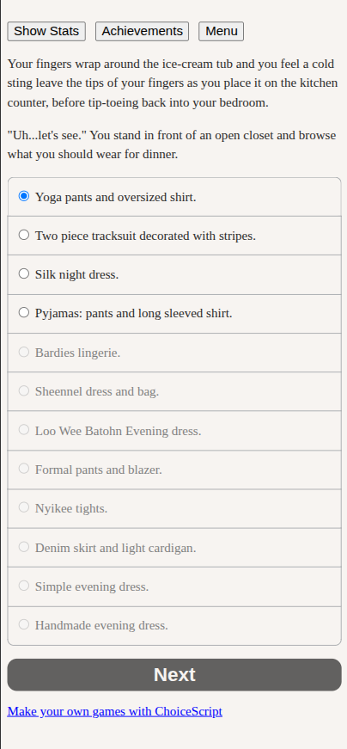Choose Sheennel dress and bag
This screenshot has width=347, height=749.
point(174,391)
